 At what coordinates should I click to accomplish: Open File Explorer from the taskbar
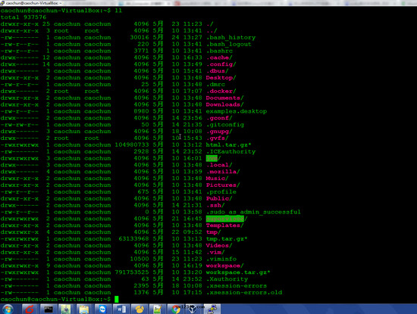click(x=83, y=309)
